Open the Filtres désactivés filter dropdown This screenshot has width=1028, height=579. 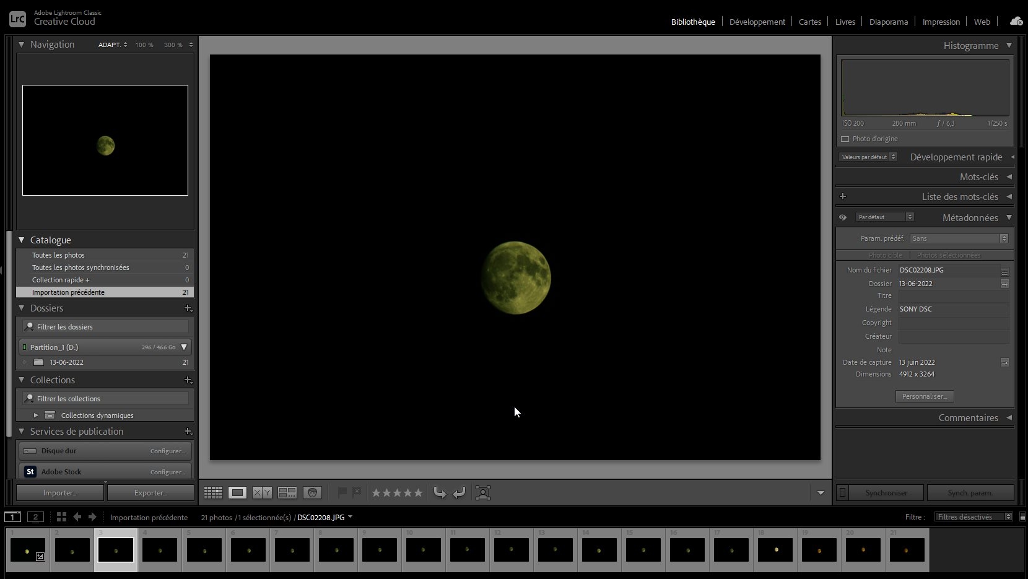pos(974,517)
